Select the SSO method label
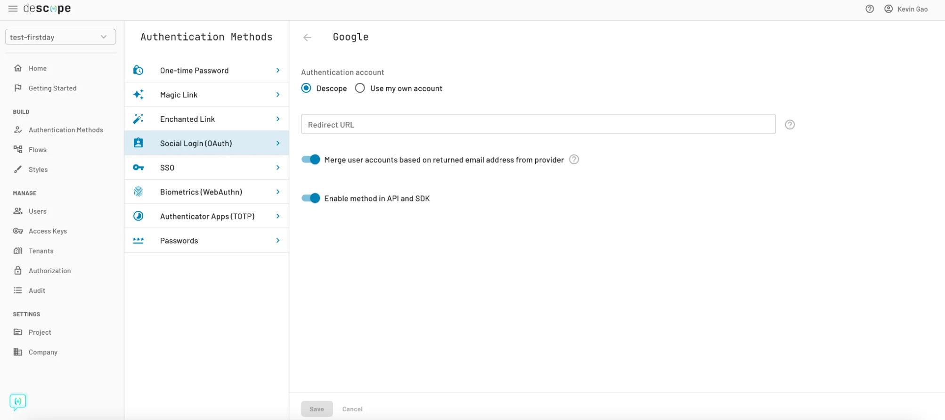The width and height of the screenshot is (945, 420). tap(167, 168)
